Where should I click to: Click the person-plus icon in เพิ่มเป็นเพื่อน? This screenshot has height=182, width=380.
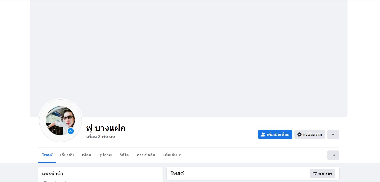(263, 134)
